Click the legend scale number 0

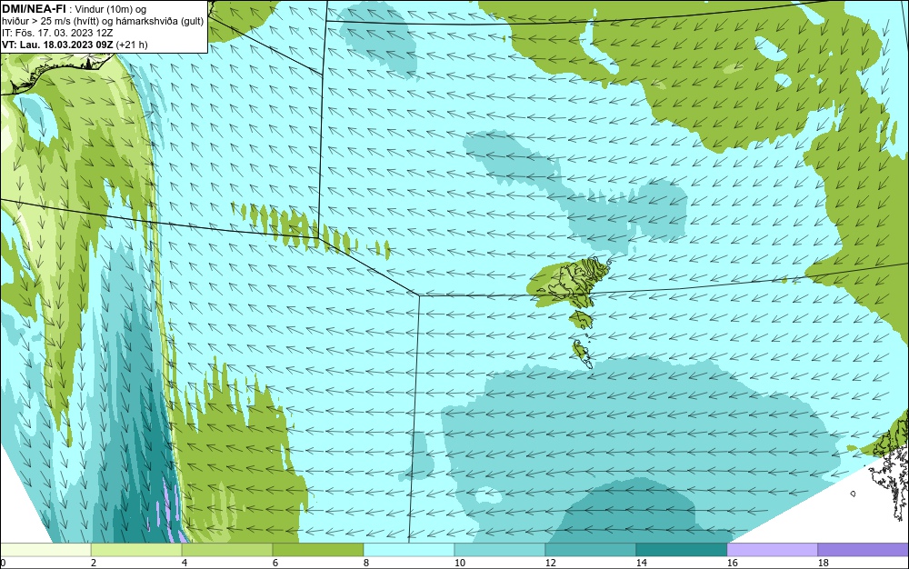click(x=3, y=563)
